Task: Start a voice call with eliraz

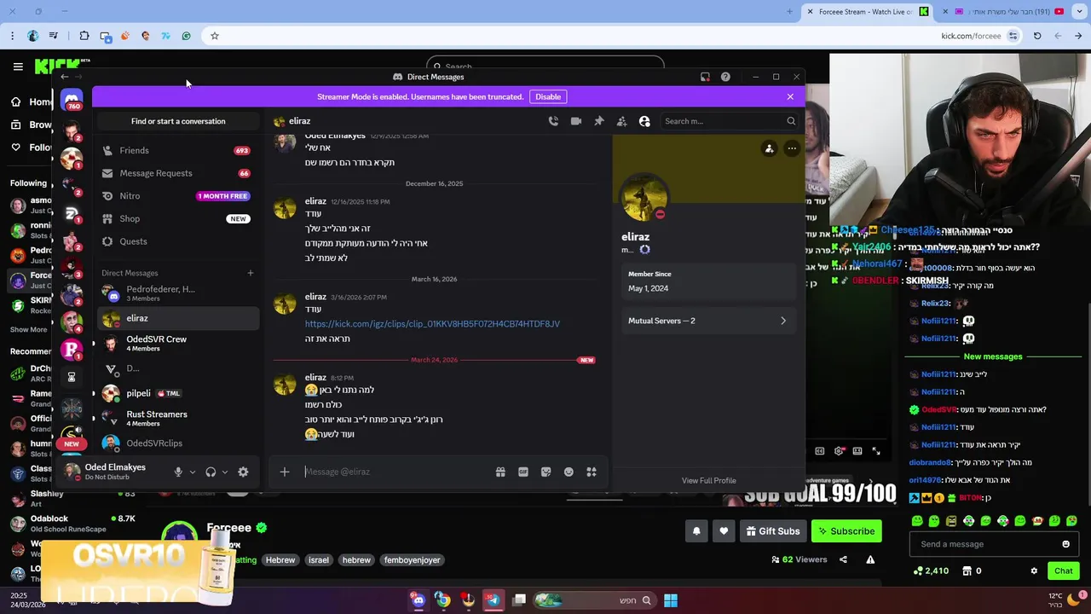Action: (x=553, y=121)
